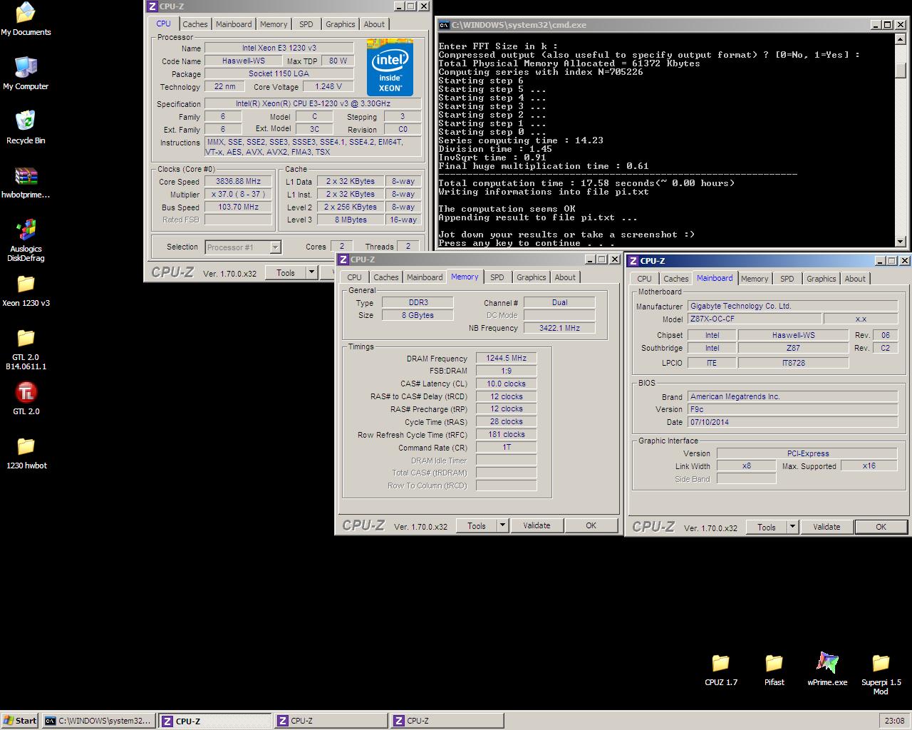Click the CPU Name field Intel Xeon E3 1230 v3
This screenshot has width=912, height=730.
click(279, 48)
